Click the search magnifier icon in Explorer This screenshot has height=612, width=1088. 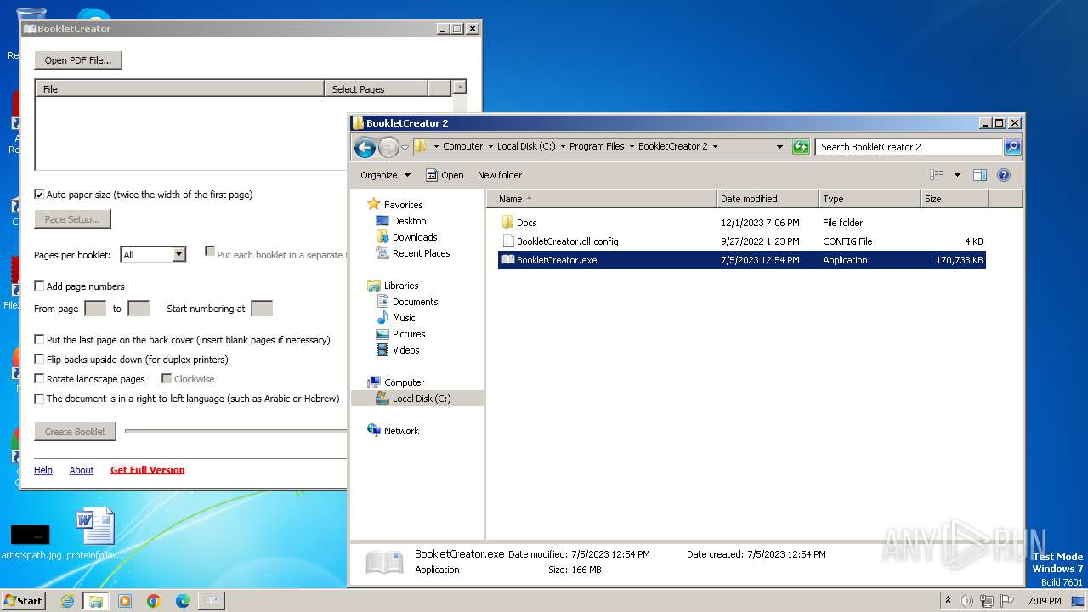(x=1011, y=147)
